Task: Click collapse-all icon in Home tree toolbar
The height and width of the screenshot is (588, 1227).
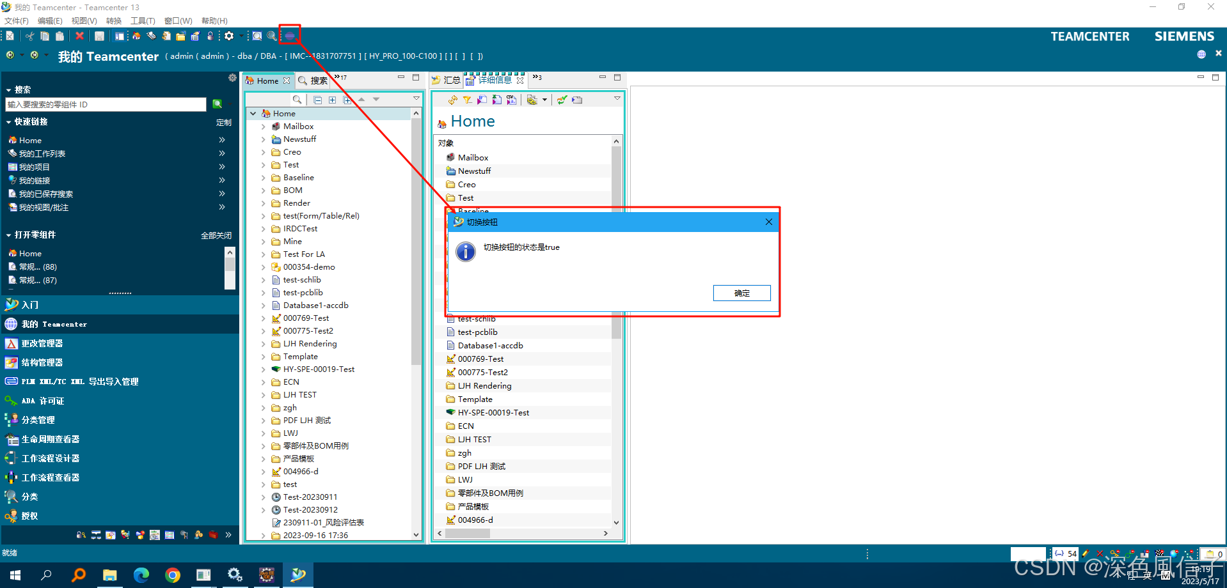Action: click(x=318, y=100)
